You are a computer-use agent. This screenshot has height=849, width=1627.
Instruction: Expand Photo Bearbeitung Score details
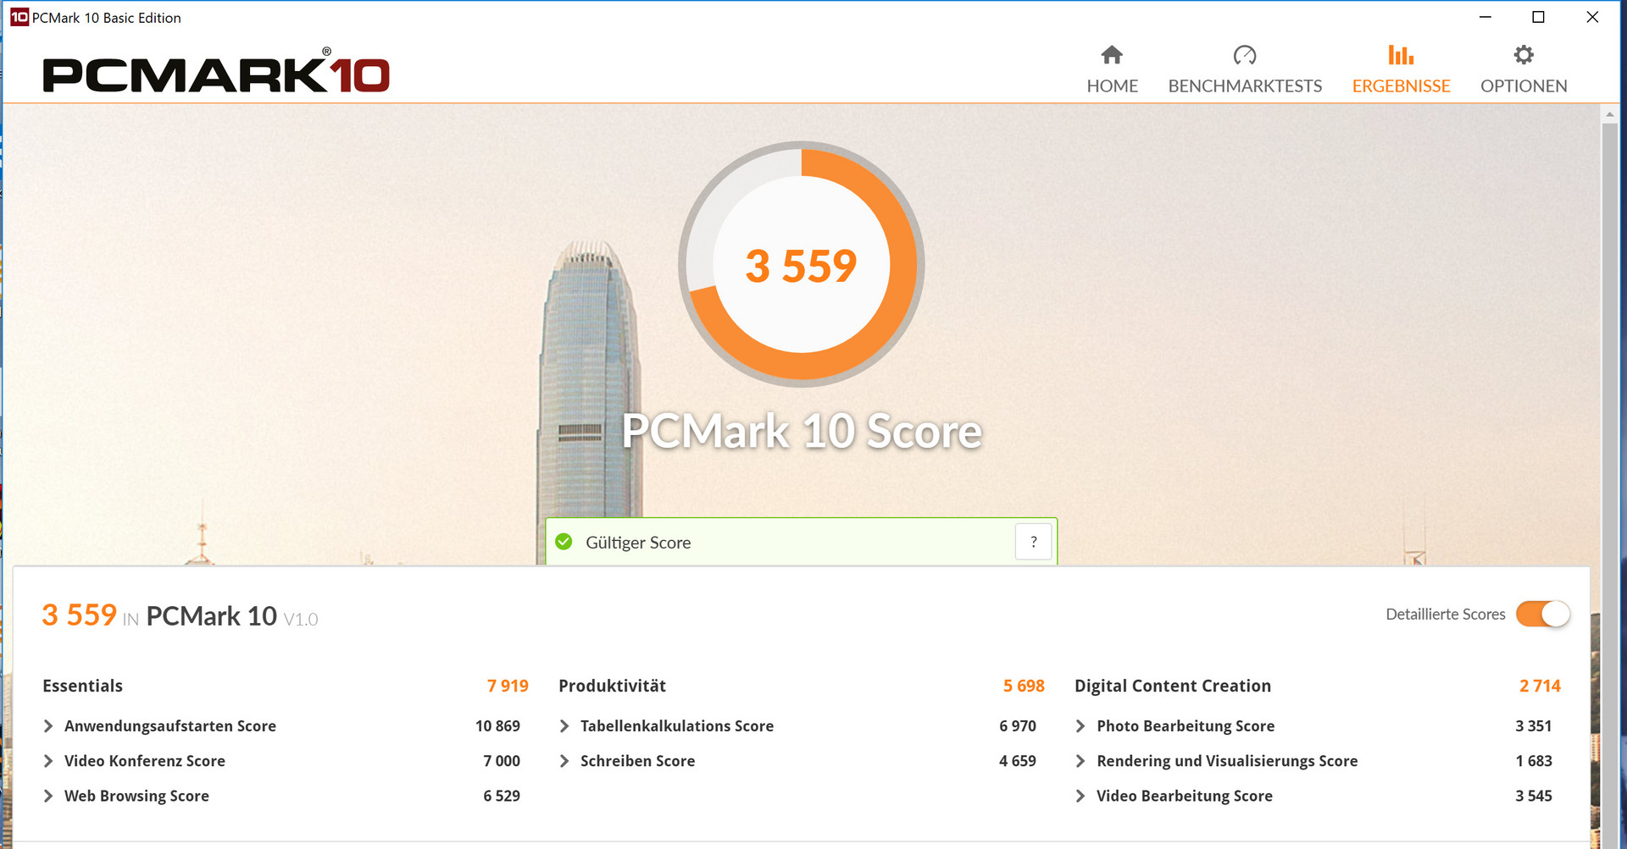[x=1080, y=726]
